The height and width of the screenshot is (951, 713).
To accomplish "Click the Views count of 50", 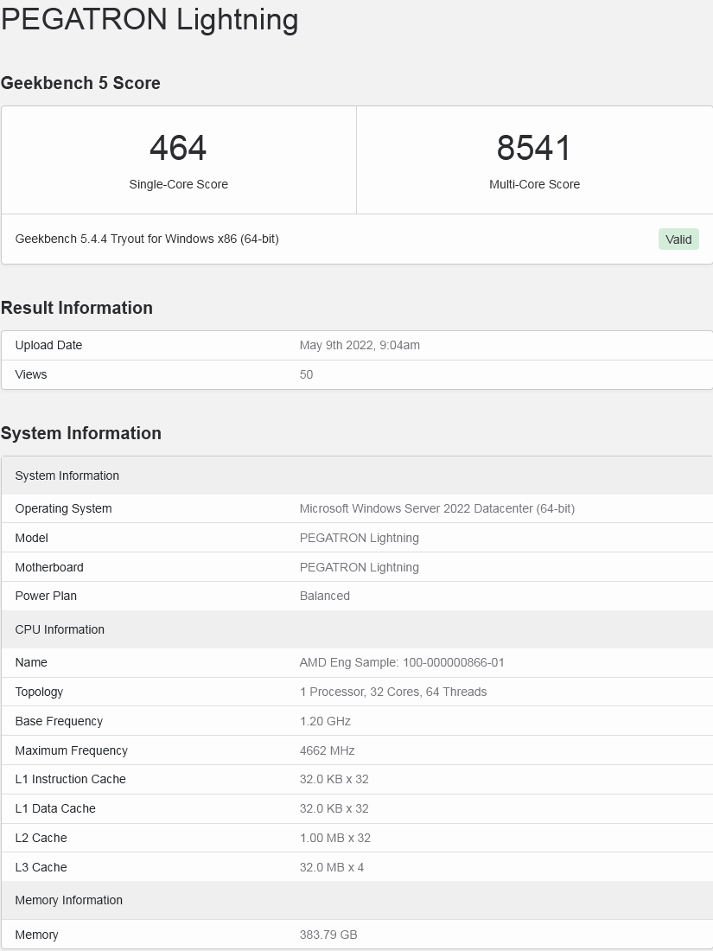I will 306,374.
